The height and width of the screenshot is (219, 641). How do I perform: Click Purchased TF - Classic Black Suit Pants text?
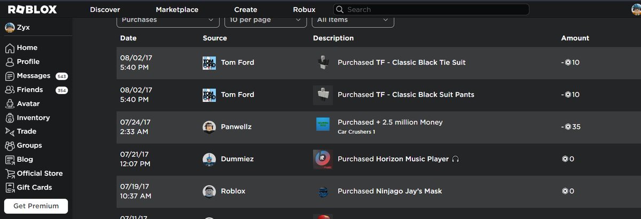point(406,95)
